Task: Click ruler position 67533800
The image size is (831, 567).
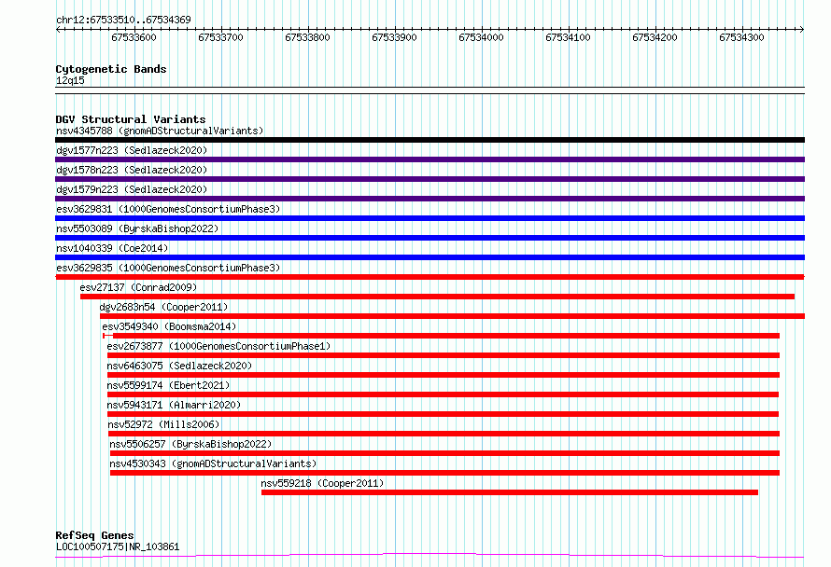Action: coord(307,37)
